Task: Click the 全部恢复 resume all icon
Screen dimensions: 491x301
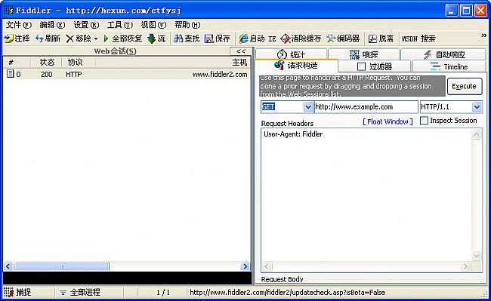Action: (x=106, y=38)
